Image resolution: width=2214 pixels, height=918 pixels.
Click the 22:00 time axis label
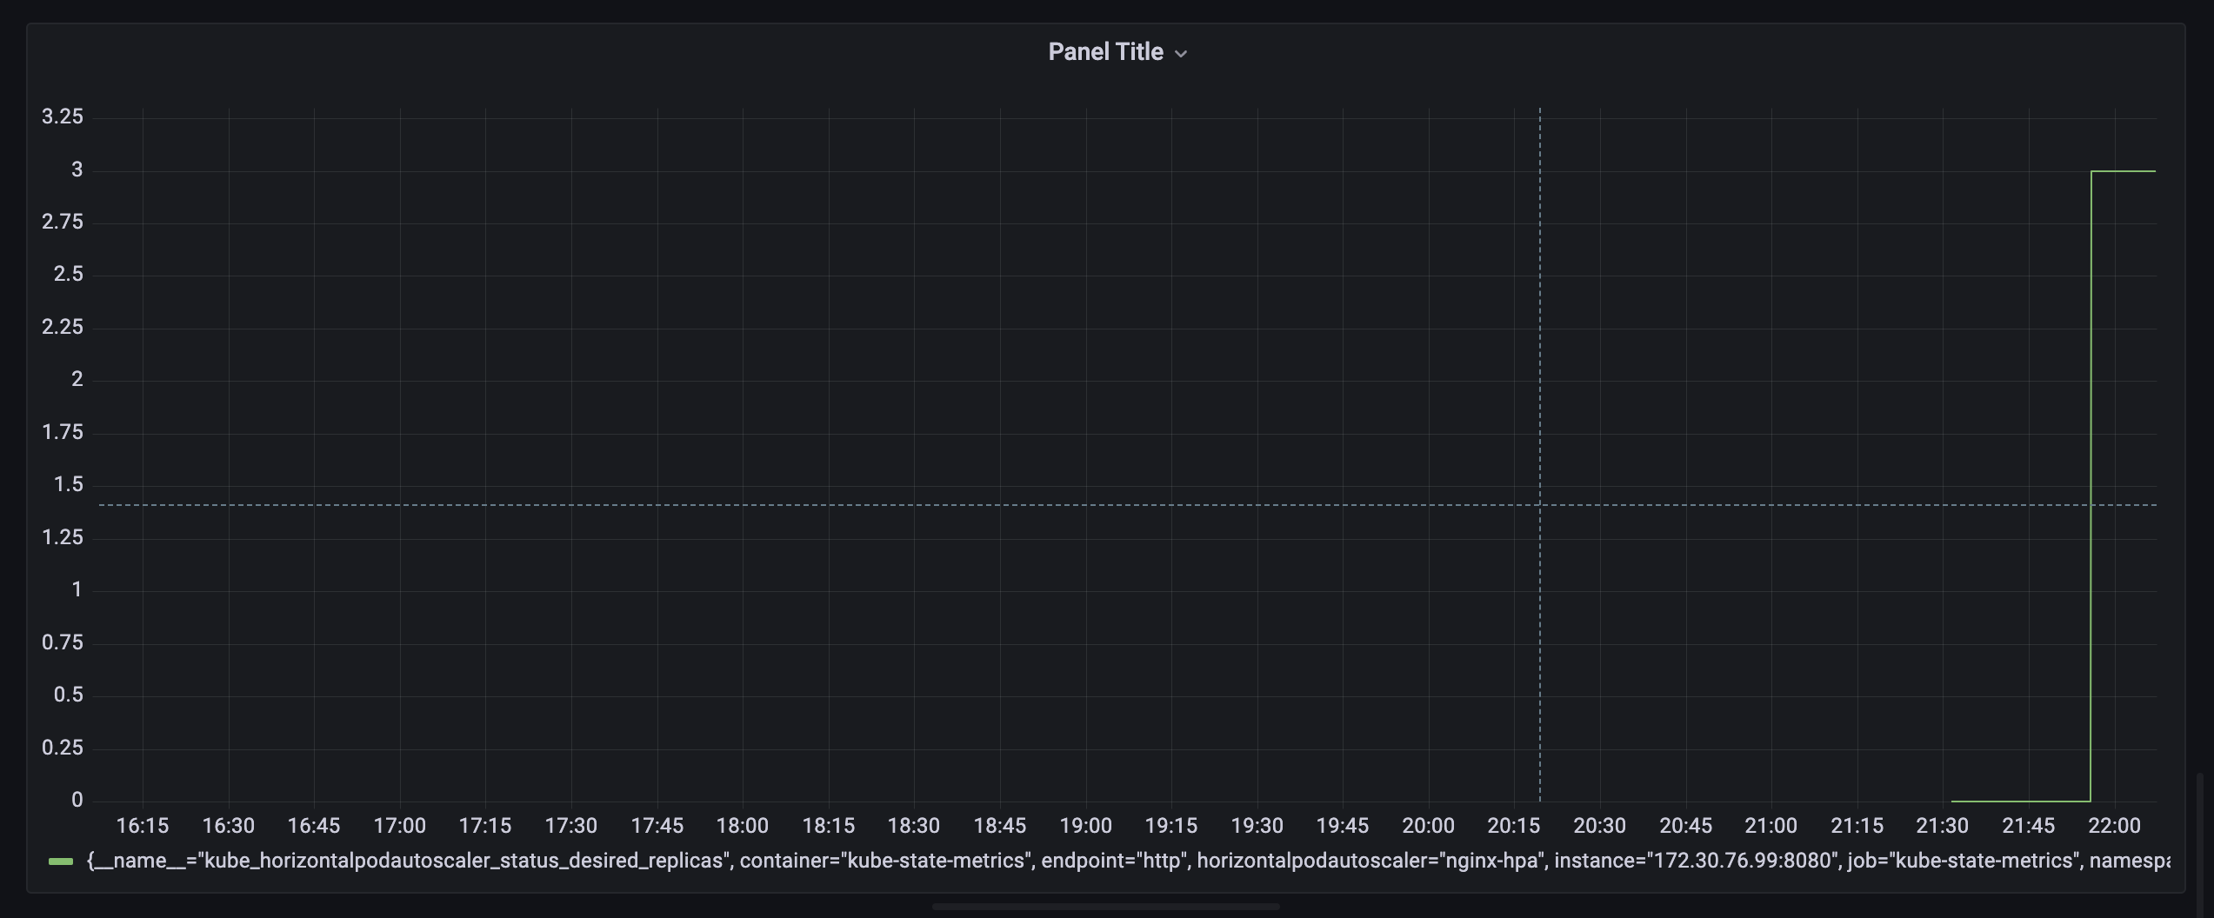coord(2114,825)
